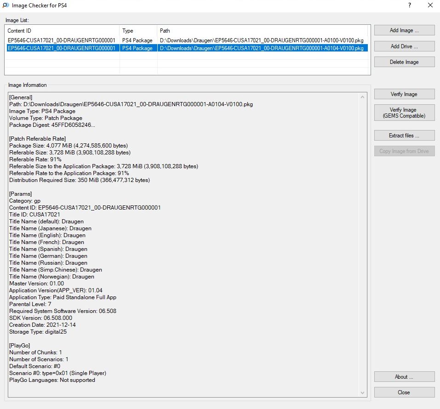The height and width of the screenshot is (409, 440).
Task: Click the Title Name (Norwegian) line
Action: pyautogui.click(x=51, y=277)
